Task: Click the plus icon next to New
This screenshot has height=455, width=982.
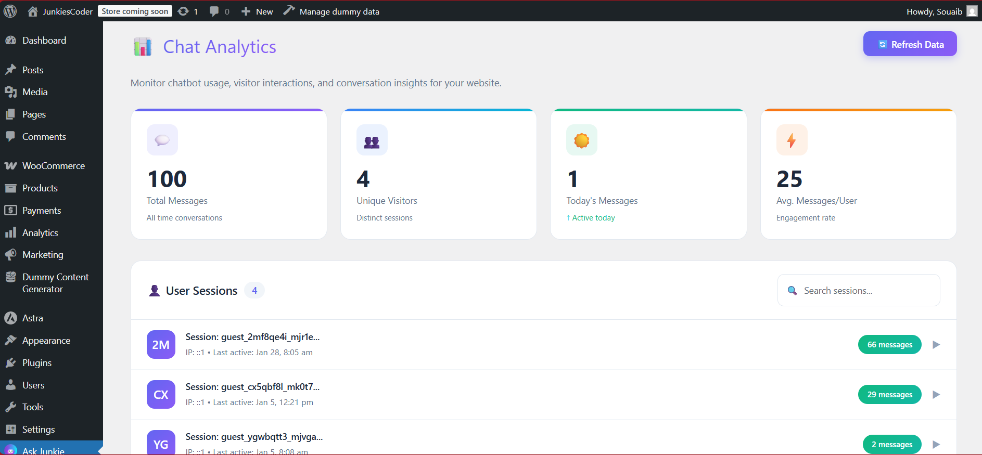Action: coord(246,11)
